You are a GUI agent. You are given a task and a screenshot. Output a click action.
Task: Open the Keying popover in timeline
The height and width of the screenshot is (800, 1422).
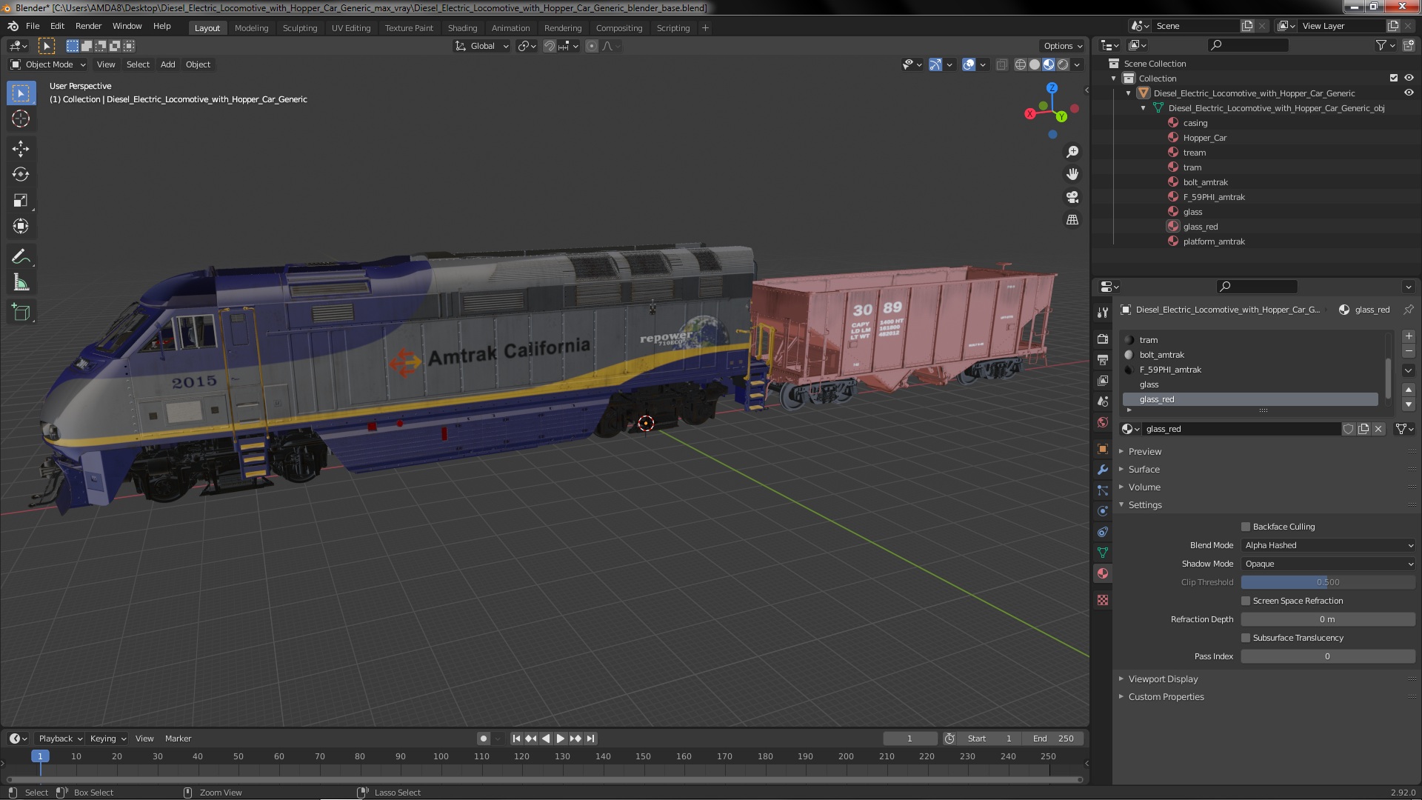(x=107, y=739)
